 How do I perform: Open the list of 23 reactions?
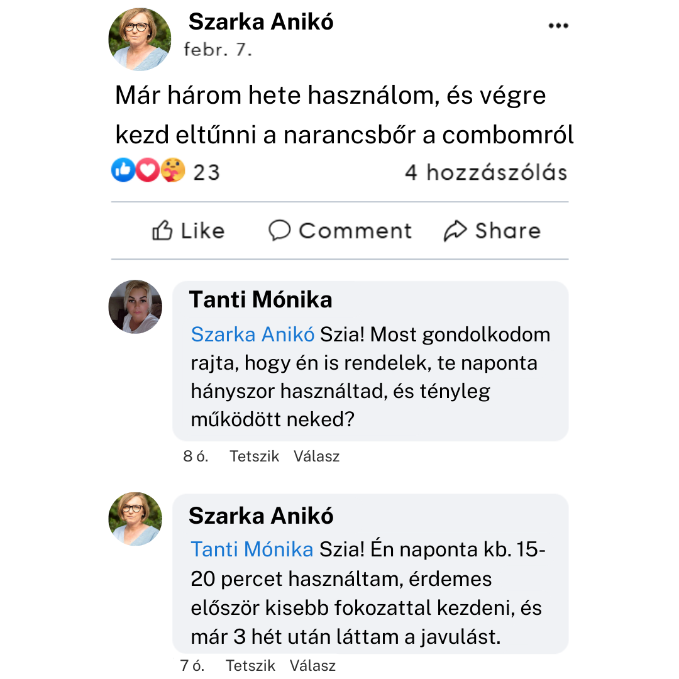click(x=206, y=172)
